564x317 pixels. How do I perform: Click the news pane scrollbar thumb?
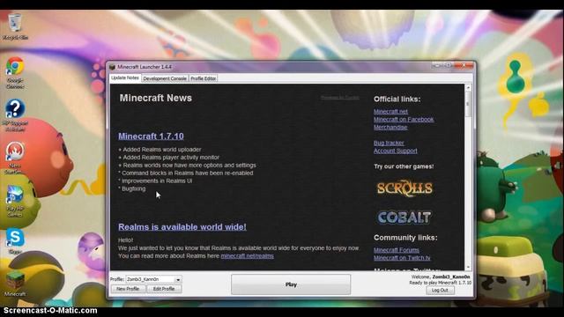(468, 104)
